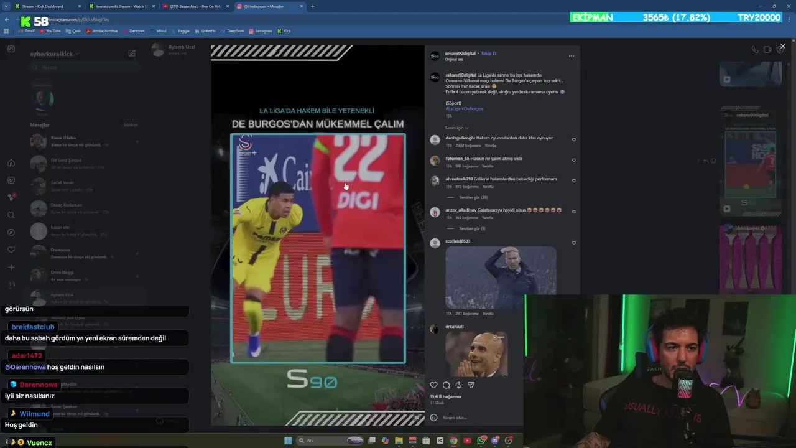Screen dimensions: 796x448
Task: Open the comment bubble icon under post
Action: [446, 385]
